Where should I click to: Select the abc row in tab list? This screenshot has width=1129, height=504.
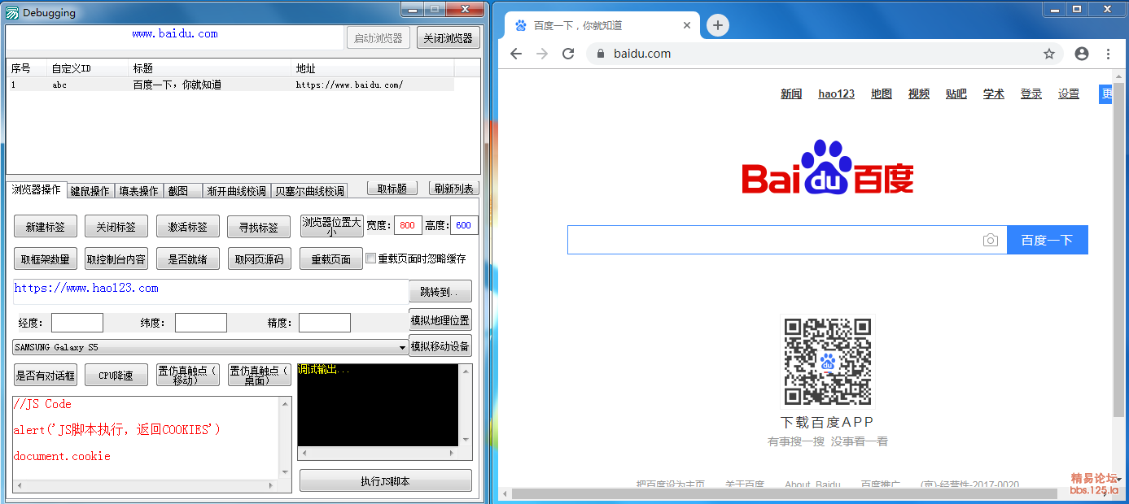click(x=231, y=85)
